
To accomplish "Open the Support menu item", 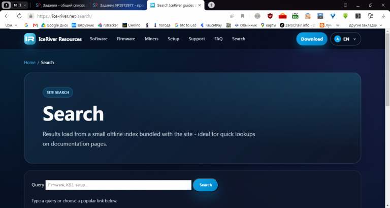I will point(197,39).
